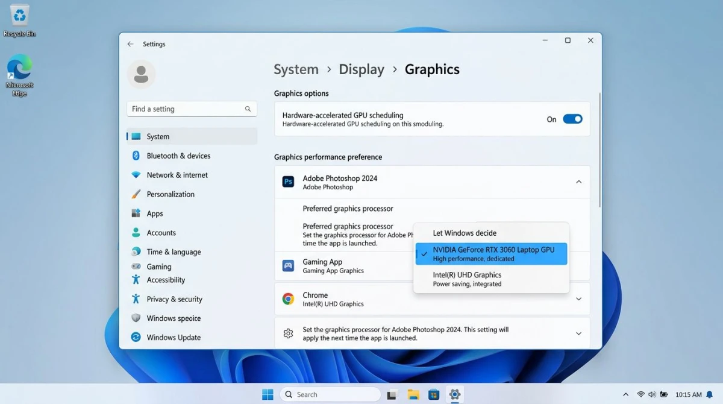
Task: Open File Explorer from the taskbar
Action: pyautogui.click(x=413, y=394)
